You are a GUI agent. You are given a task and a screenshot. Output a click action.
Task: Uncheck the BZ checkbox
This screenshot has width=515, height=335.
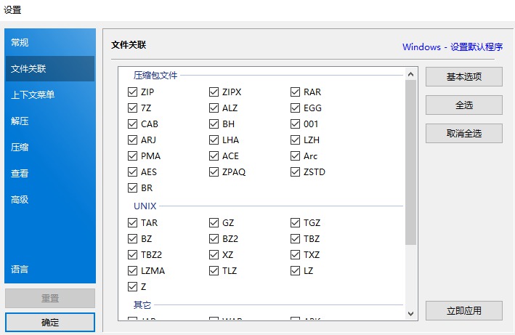pos(132,239)
